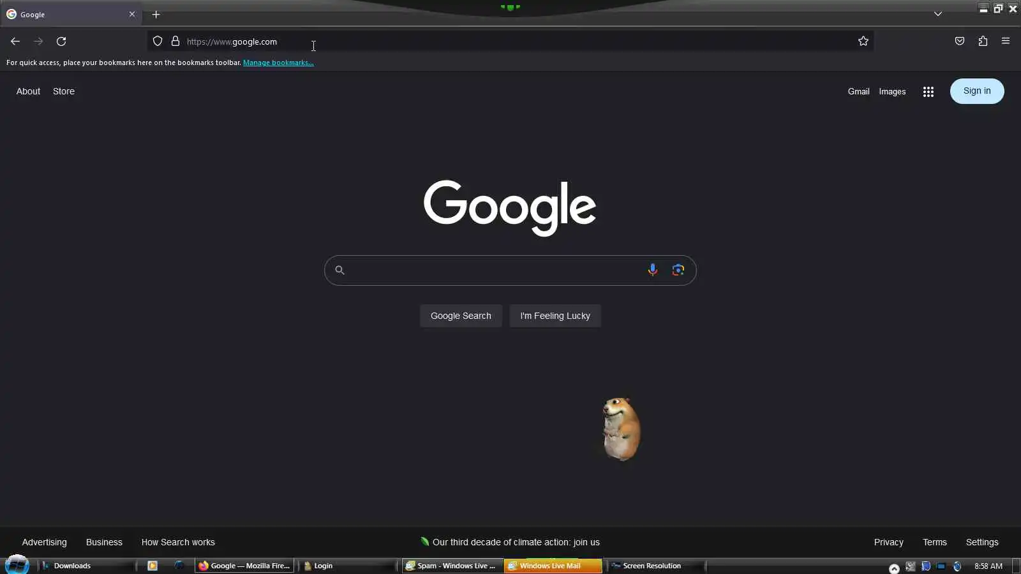
Task: Open the Firefox hamburger application menu
Action: (1006, 41)
